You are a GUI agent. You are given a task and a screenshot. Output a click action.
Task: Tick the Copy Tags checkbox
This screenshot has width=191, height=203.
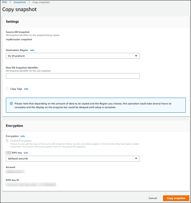tap(7, 89)
